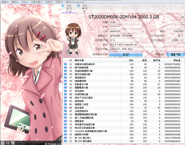Select raw value 00001AA0DDA4
The width and height of the screenshot is (185, 145).
tap(172, 78)
